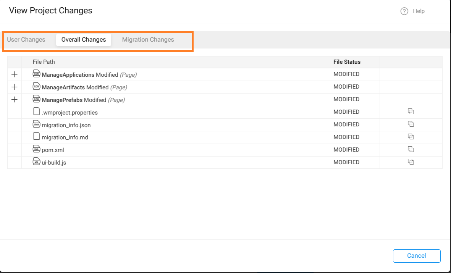Expand the ManagePrefabs plus sign
The width and height of the screenshot is (451, 273).
click(x=15, y=100)
